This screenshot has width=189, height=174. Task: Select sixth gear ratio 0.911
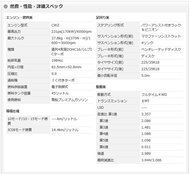click(146, 147)
